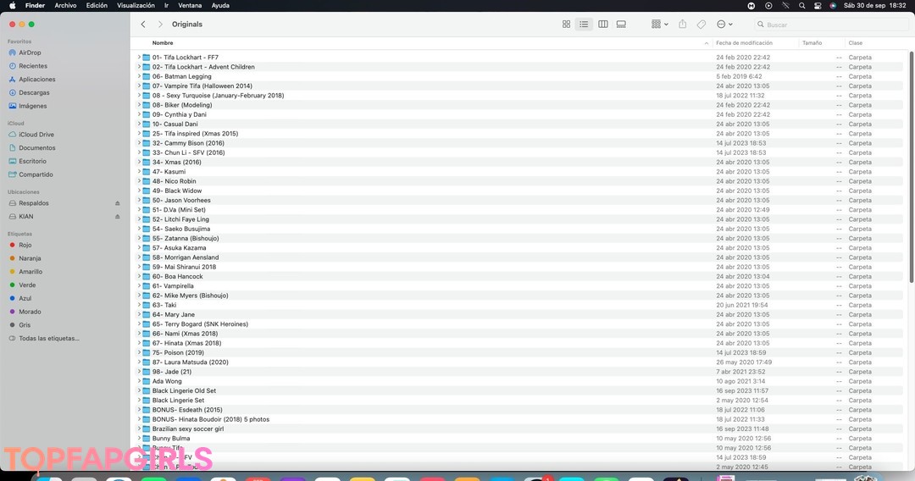Open the more actions ellipsis menu

pyautogui.click(x=724, y=25)
